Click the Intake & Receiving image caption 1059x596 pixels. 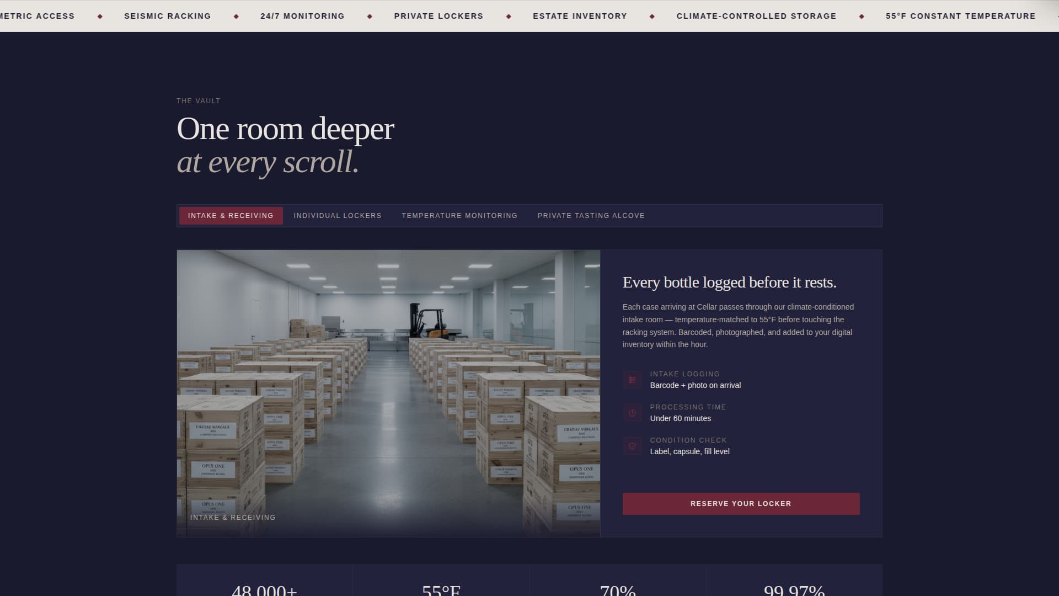point(233,517)
